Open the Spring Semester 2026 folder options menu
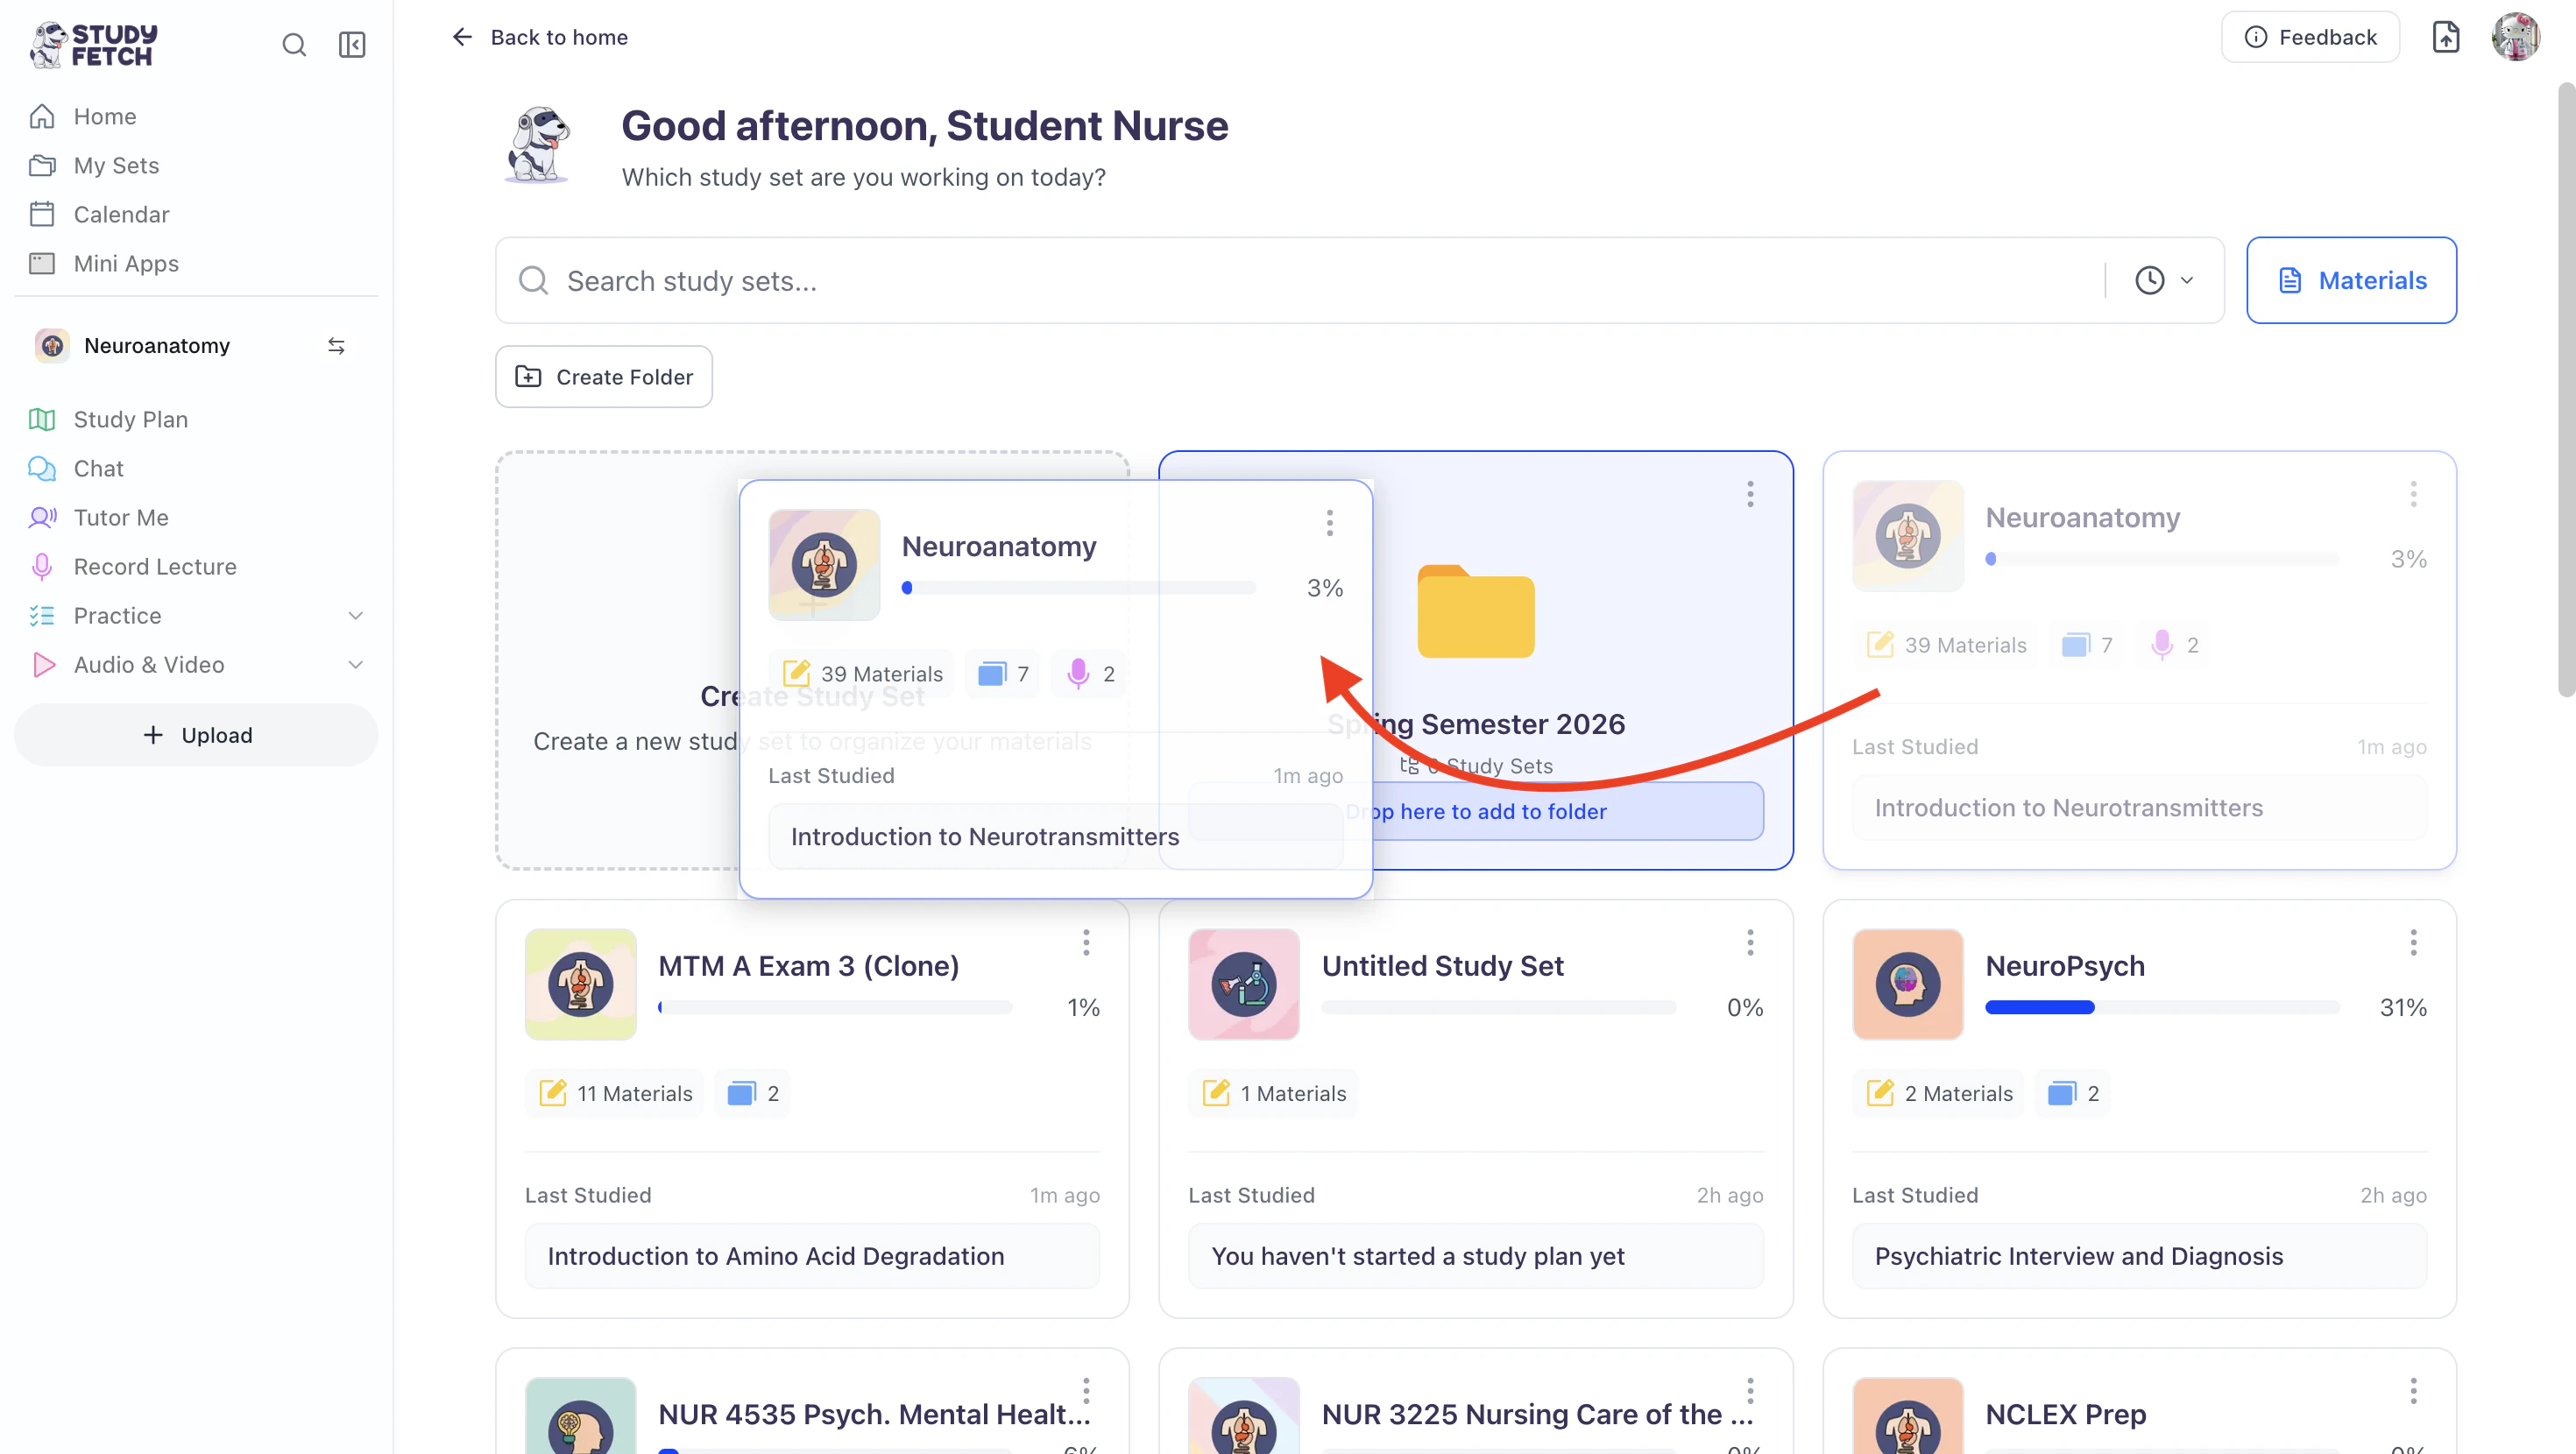This screenshot has height=1454, width=2576. tap(1750, 494)
